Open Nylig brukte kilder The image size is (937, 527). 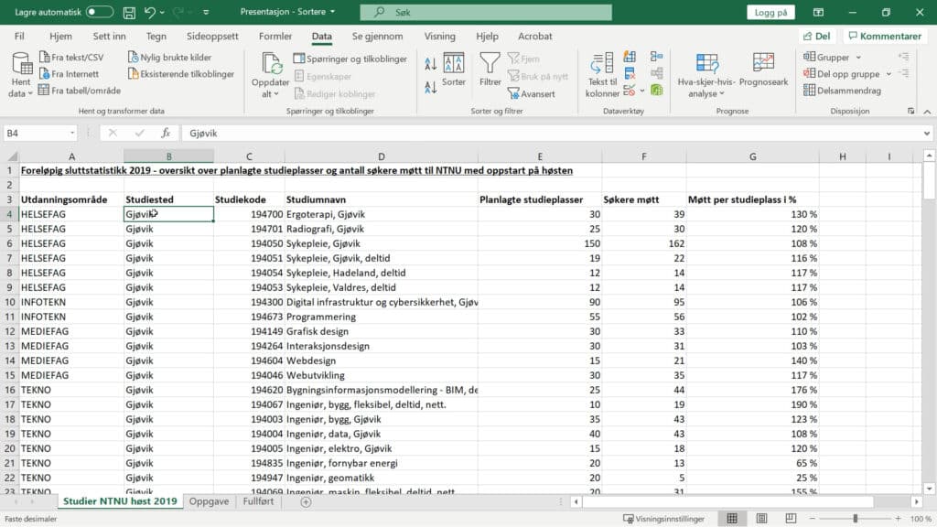pos(169,58)
